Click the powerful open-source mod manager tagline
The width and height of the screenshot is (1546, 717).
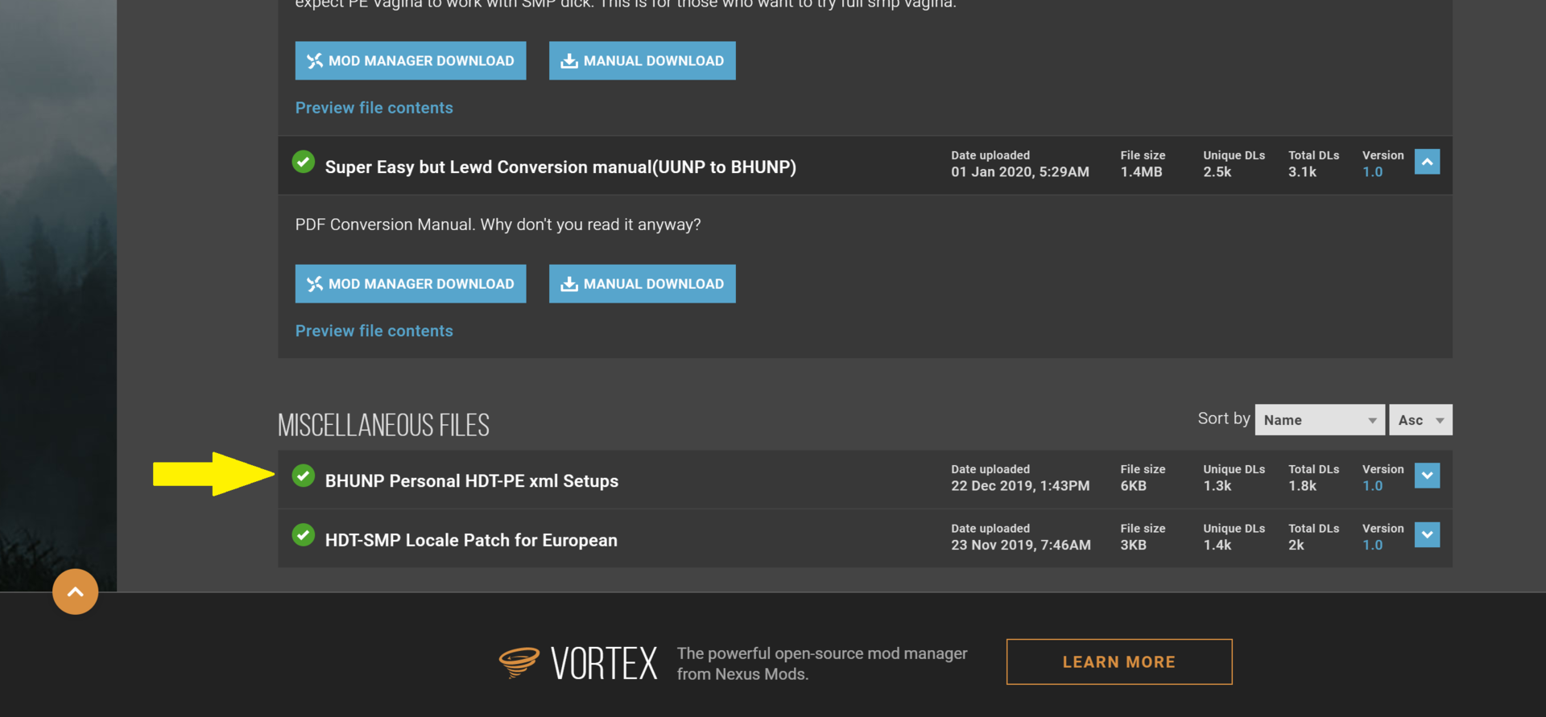coord(822,664)
